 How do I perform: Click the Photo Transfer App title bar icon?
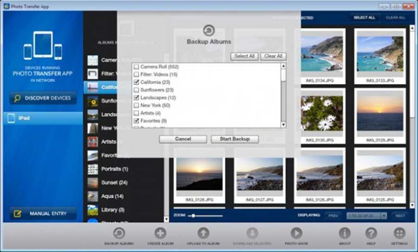(x=7, y=6)
